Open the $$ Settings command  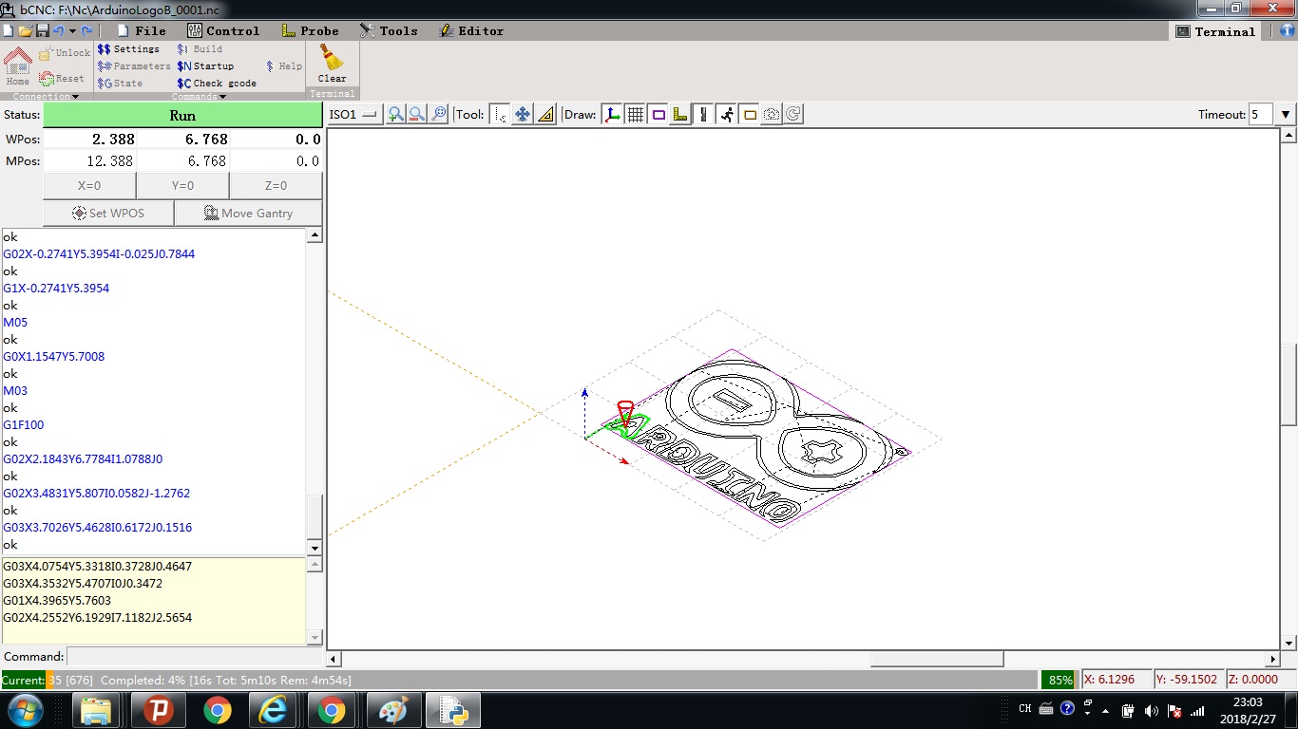[128, 49]
